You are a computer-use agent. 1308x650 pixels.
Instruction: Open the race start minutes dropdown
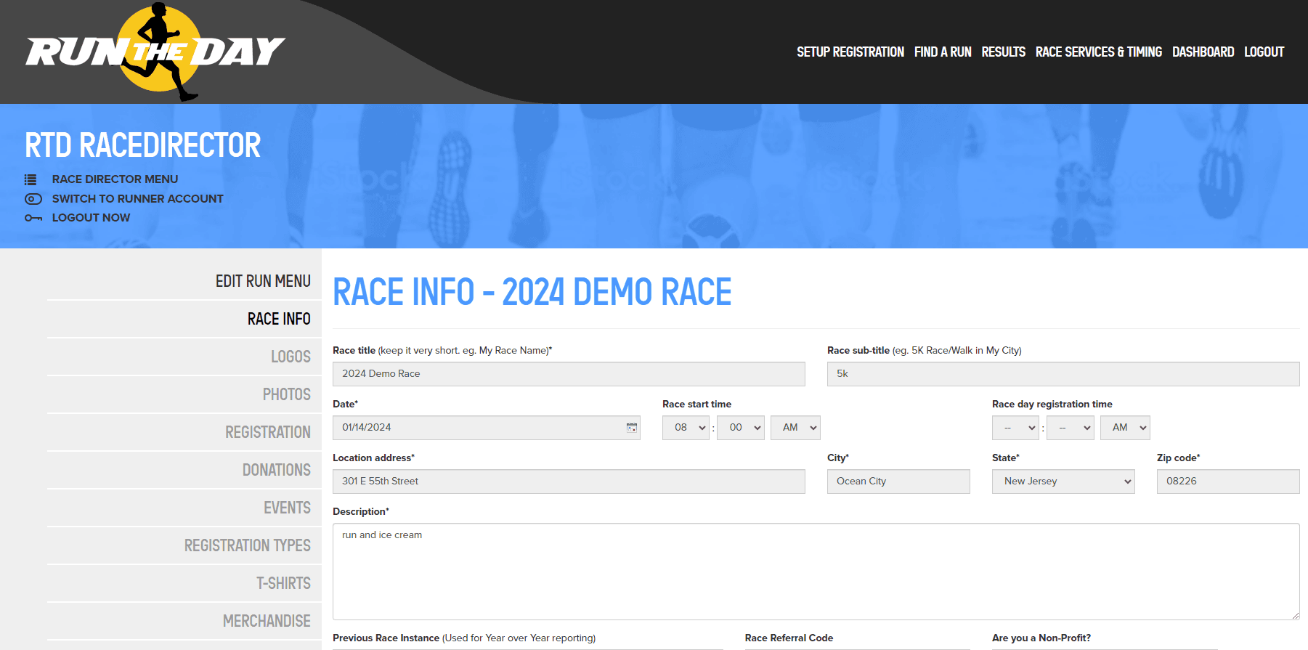coord(739,428)
